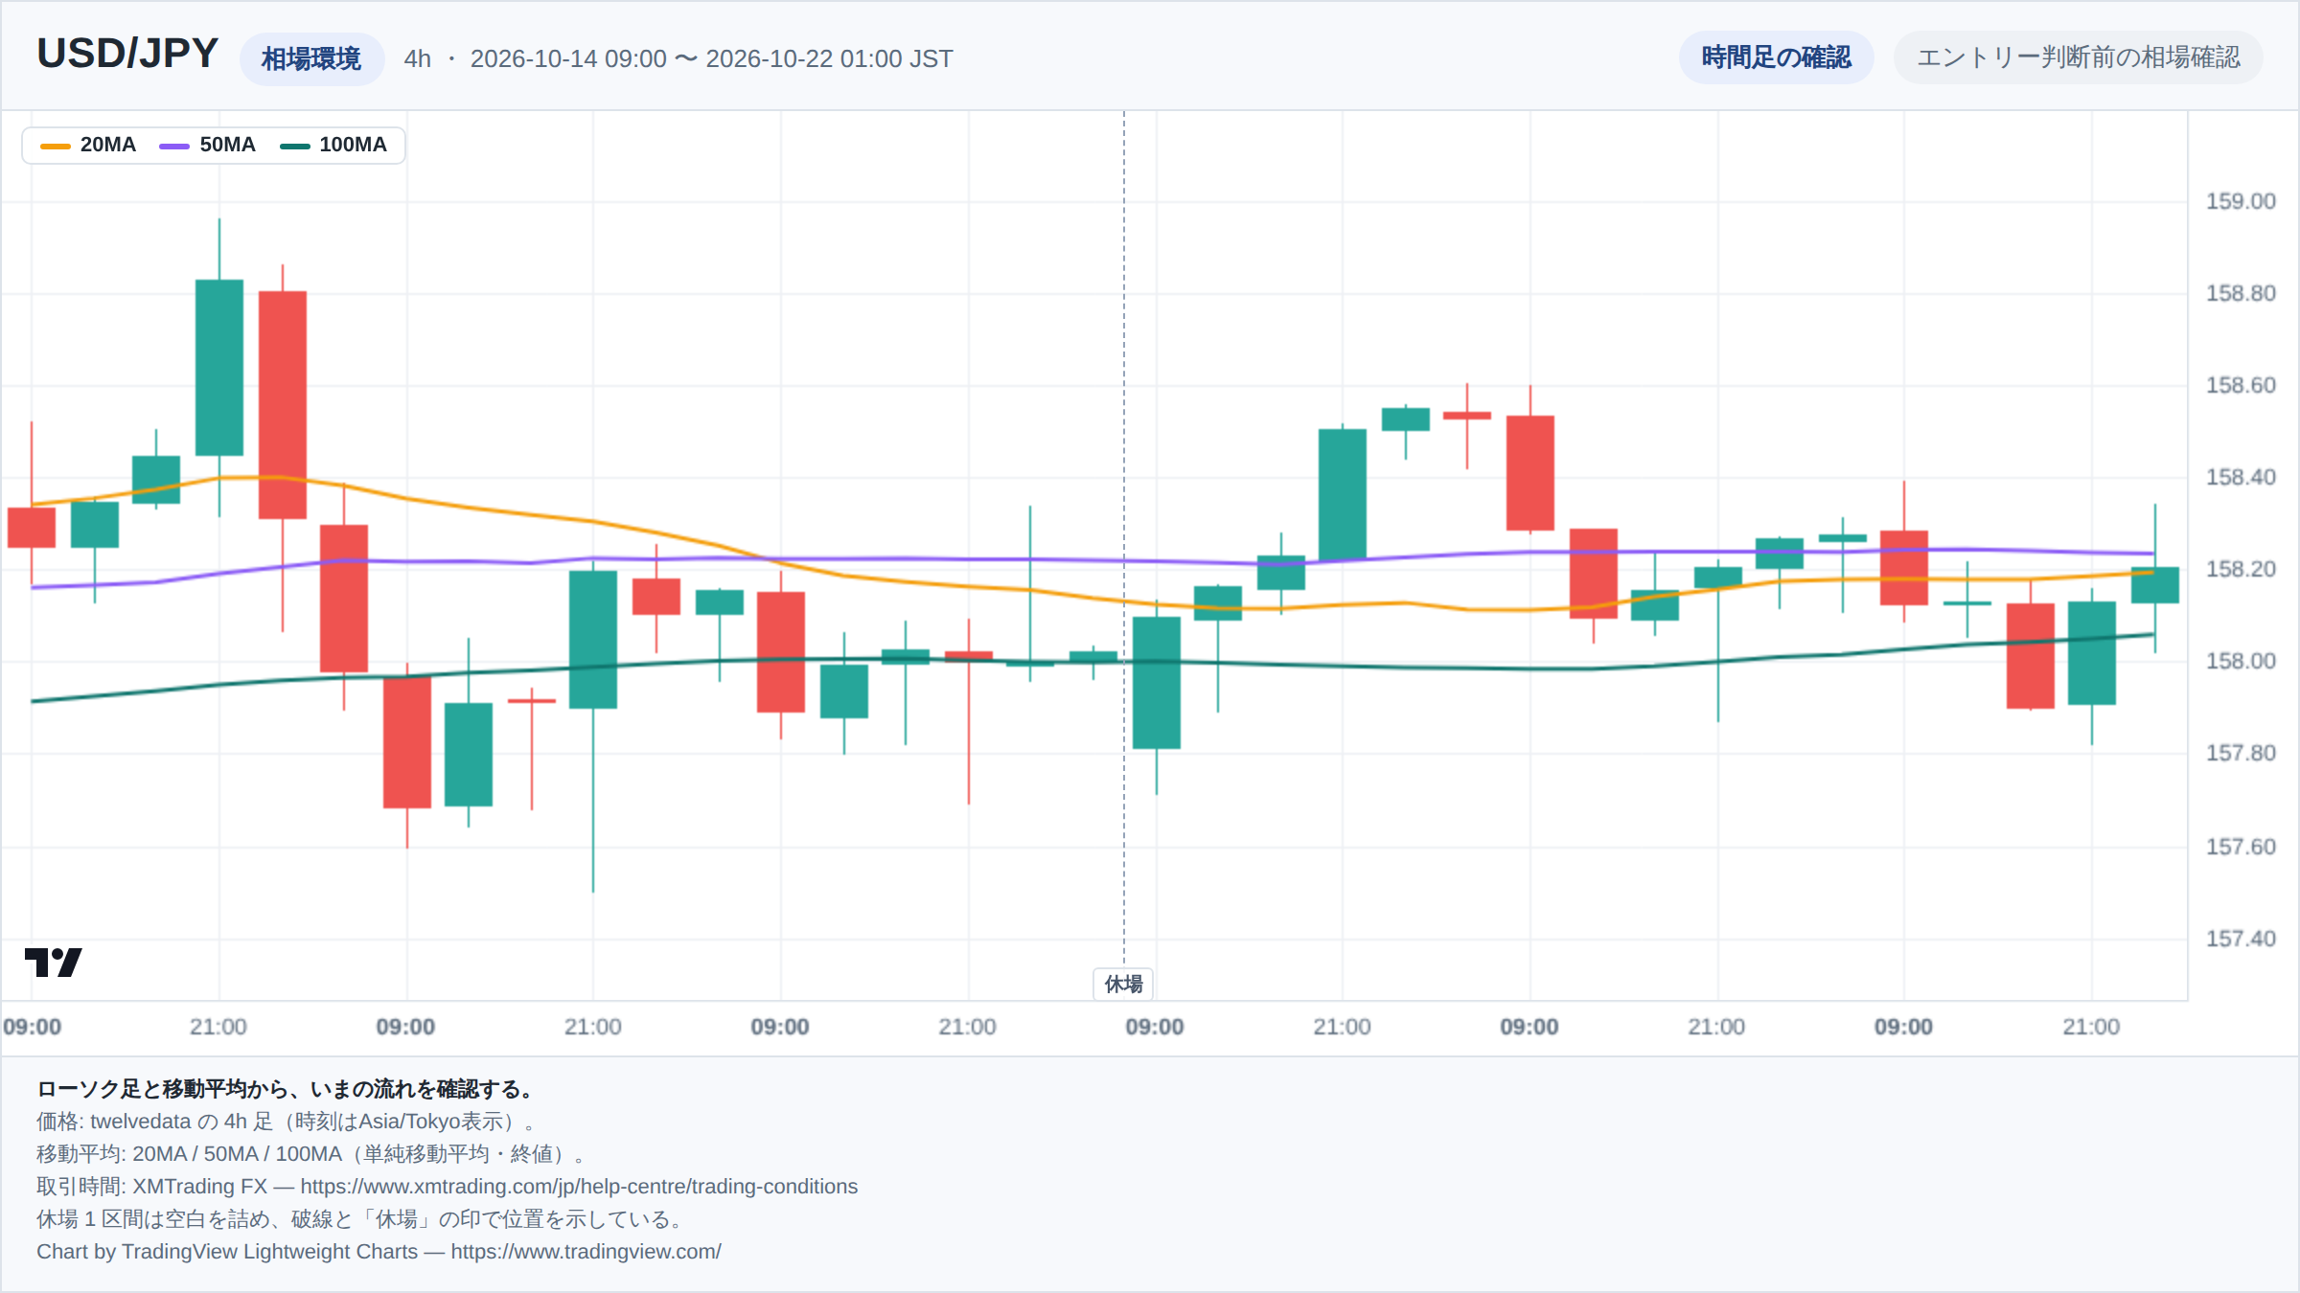Click the 158.00 price axis label
Screen dimensions: 2300x1293
[2241, 661]
